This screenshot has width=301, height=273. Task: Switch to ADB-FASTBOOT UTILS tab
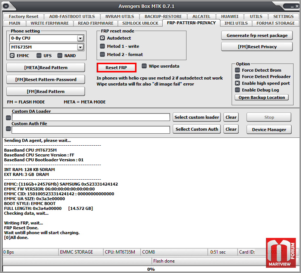pos(72,16)
